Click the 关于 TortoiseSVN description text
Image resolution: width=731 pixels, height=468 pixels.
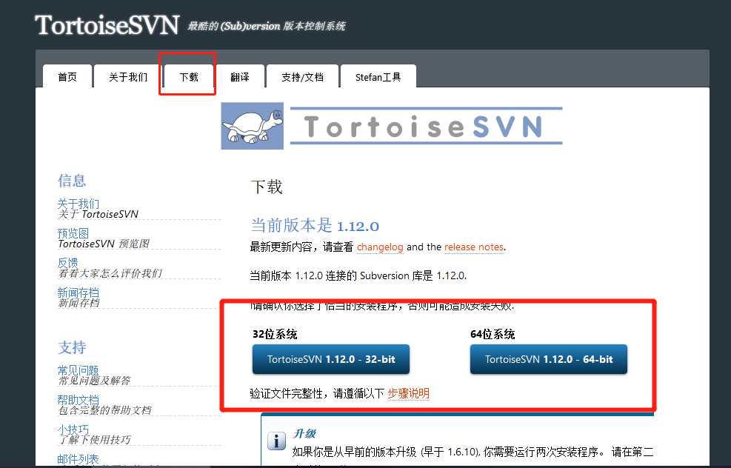click(x=98, y=214)
